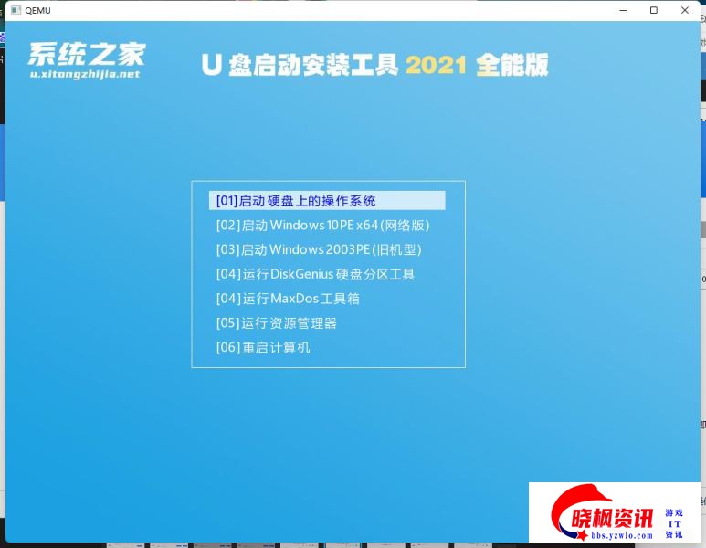
Task: Close the QEMU window
Action: [x=683, y=10]
